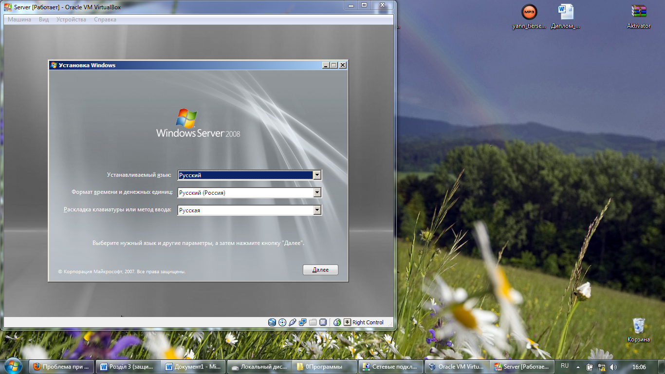Open the Раскладка клавиатуры dropdown arrow
This screenshot has height=374, width=665.
[x=317, y=210]
